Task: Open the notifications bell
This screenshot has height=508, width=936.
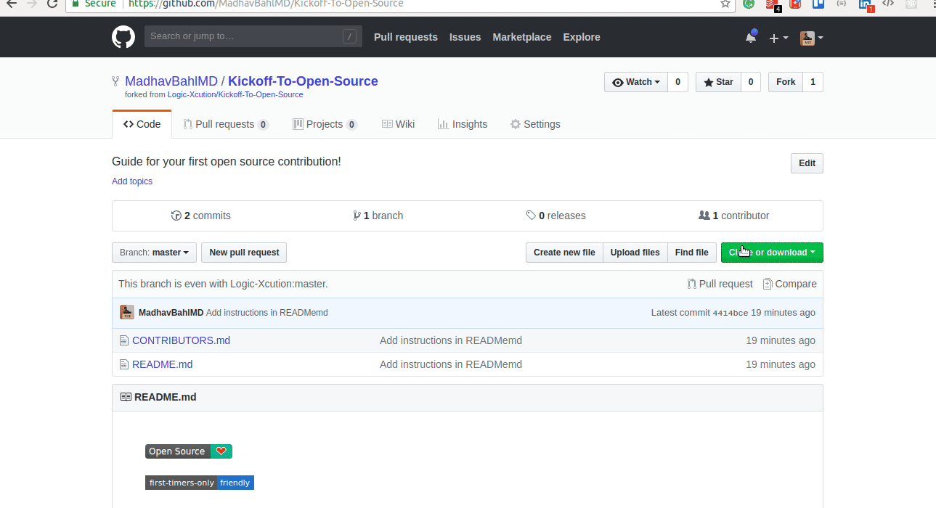Action: coord(751,37)
